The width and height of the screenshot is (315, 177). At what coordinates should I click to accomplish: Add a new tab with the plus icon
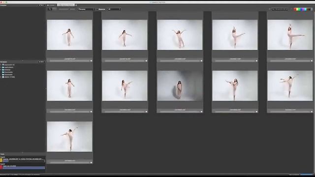[76, 5]
